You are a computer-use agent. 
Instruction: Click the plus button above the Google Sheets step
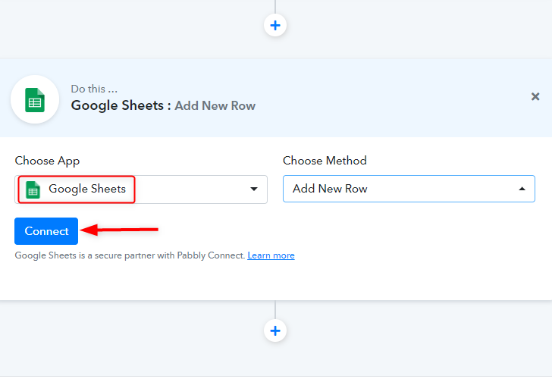(x=275, y=25)
